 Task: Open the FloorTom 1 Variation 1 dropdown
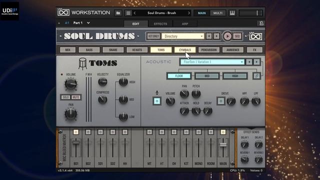click(x=212, y=62)
